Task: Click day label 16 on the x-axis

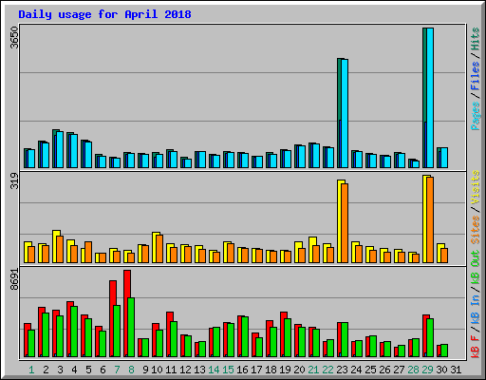Action: pos(242,370)
